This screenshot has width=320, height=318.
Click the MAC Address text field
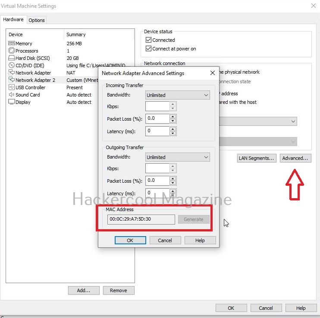tap(141, 219)
